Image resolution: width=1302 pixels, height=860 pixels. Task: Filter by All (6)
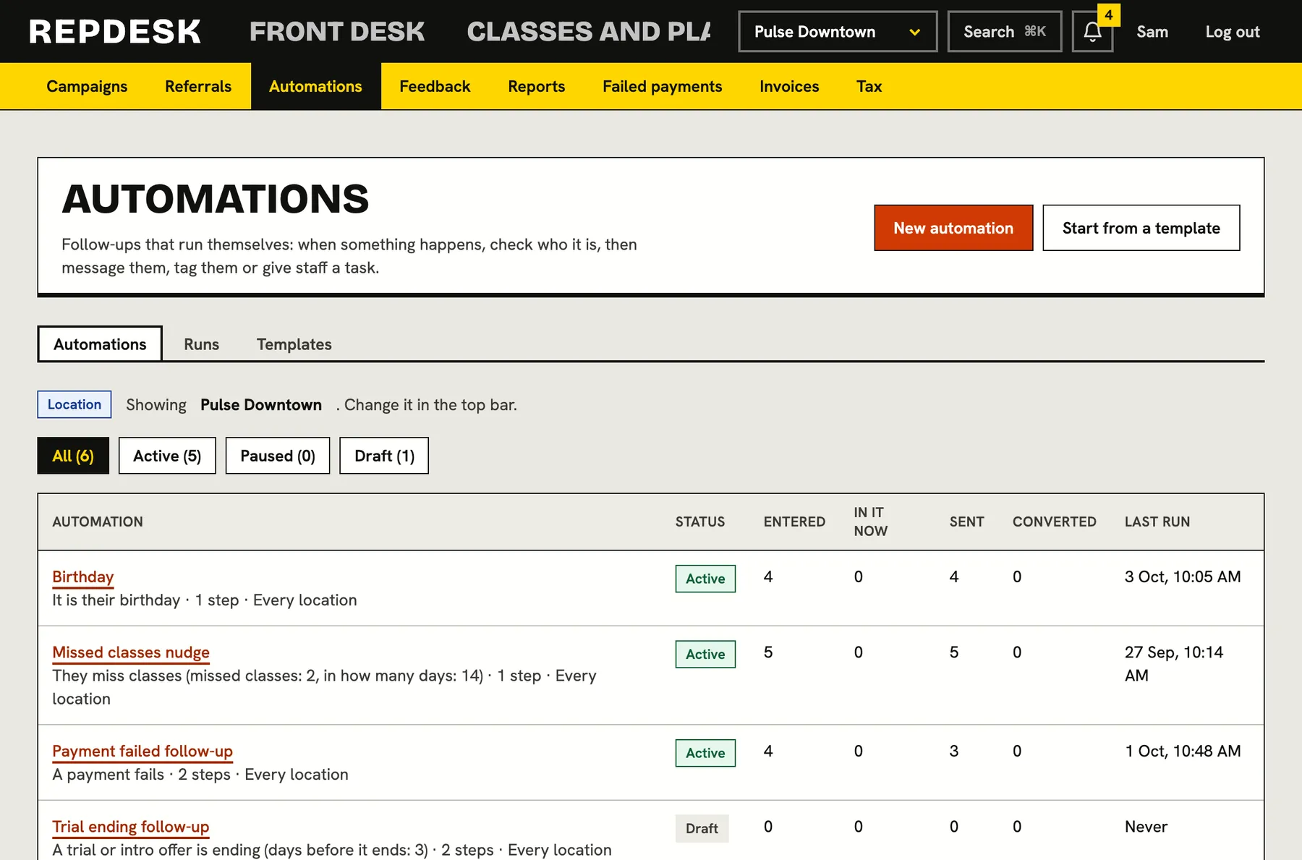[73, 456]
